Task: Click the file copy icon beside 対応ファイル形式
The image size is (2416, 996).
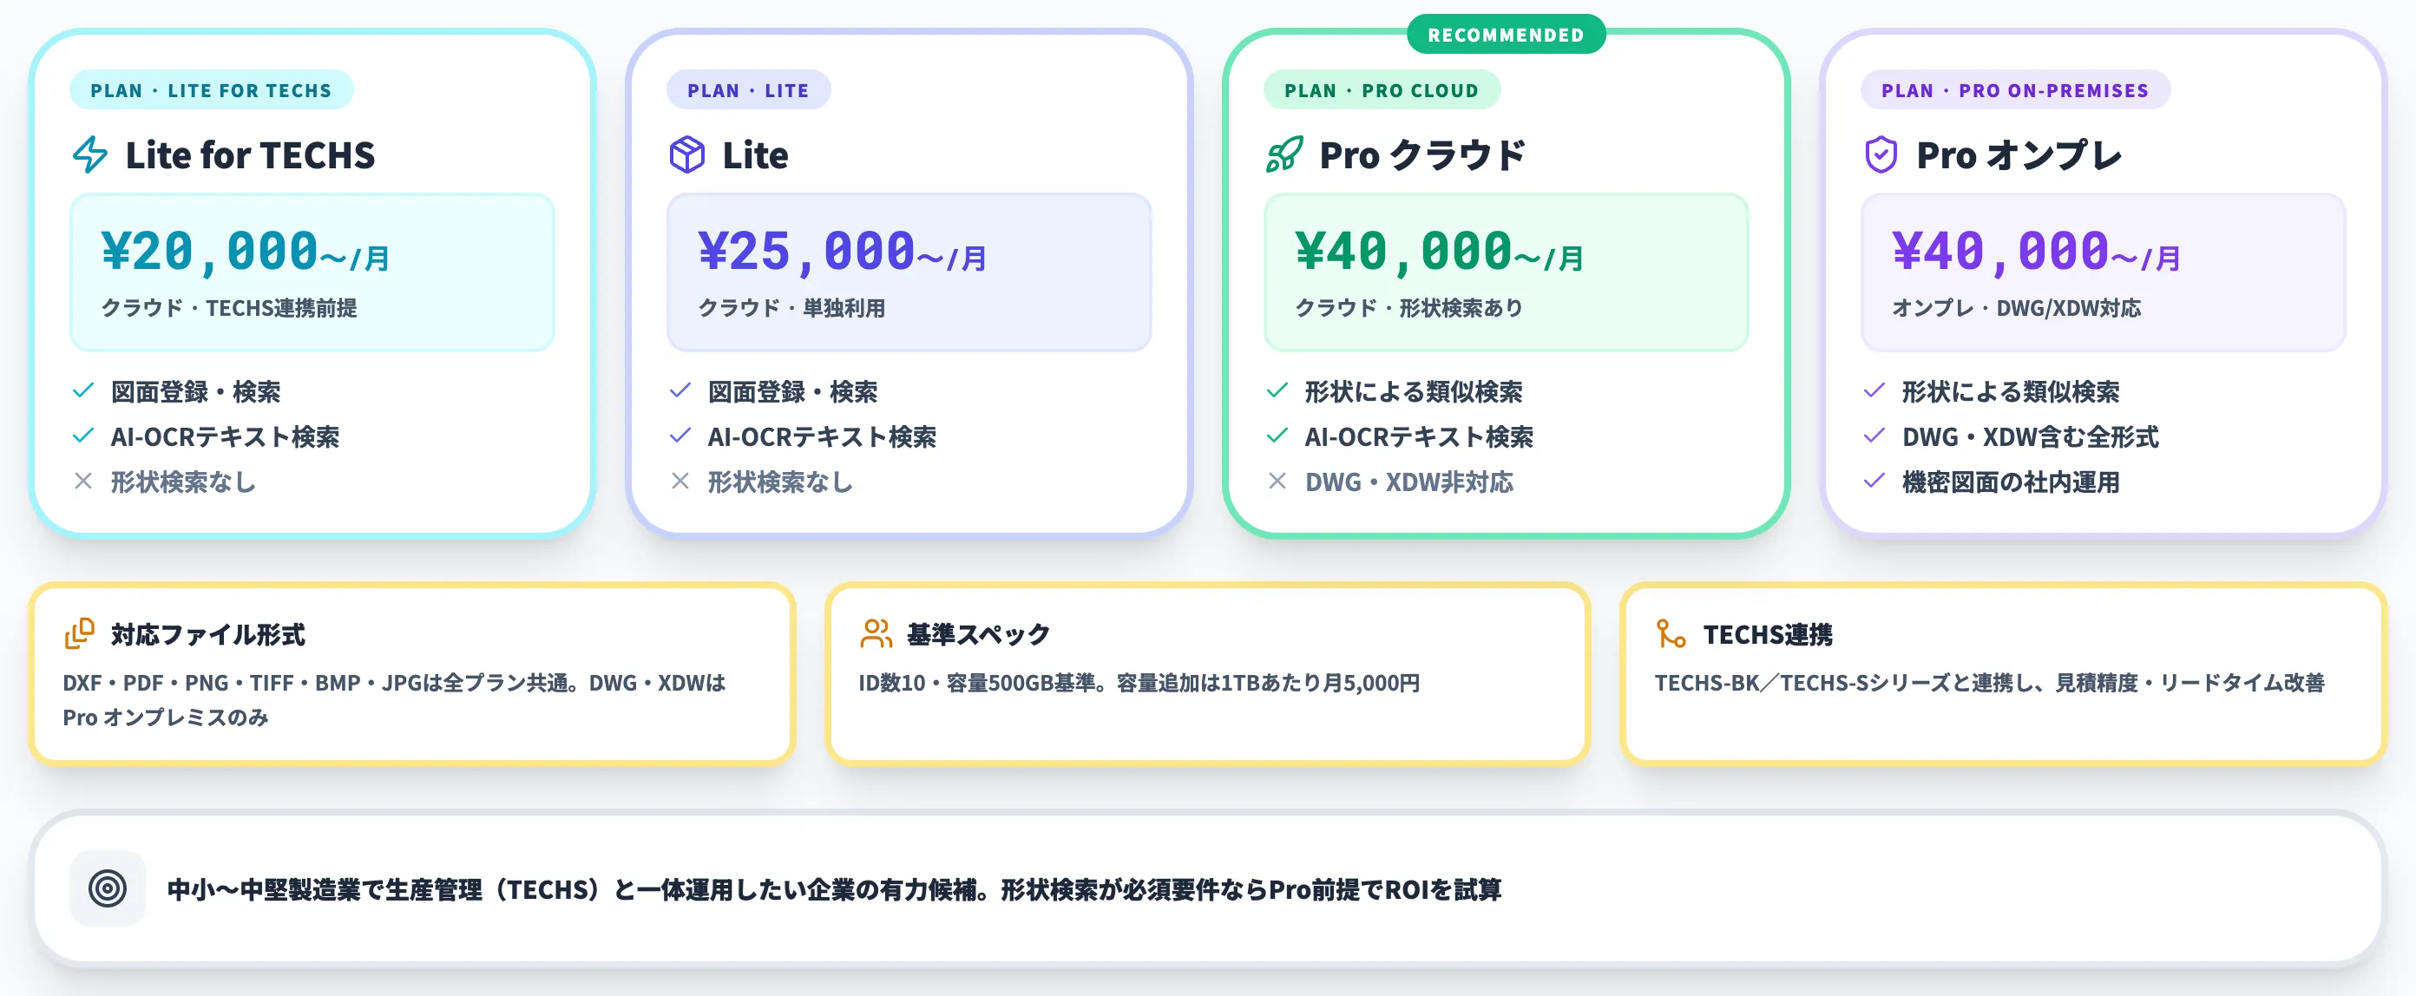Action: (x=80, y=634)
